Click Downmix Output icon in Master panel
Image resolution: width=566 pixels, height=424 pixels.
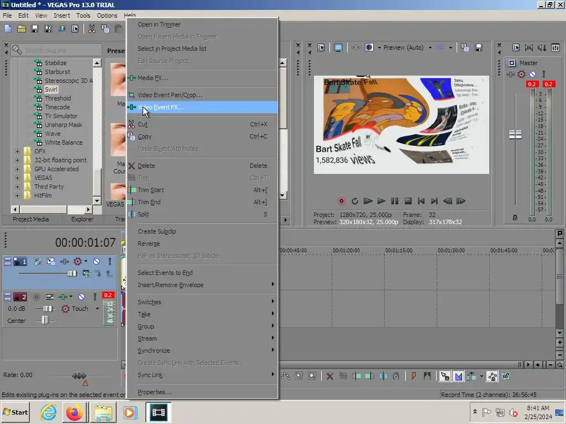pyautogui.click(x=529, y=47)
